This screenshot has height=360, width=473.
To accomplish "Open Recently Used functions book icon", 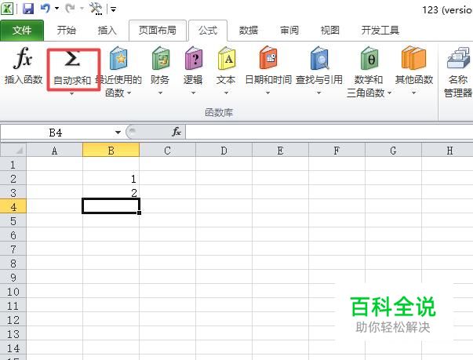I will (x=119, y=58).
